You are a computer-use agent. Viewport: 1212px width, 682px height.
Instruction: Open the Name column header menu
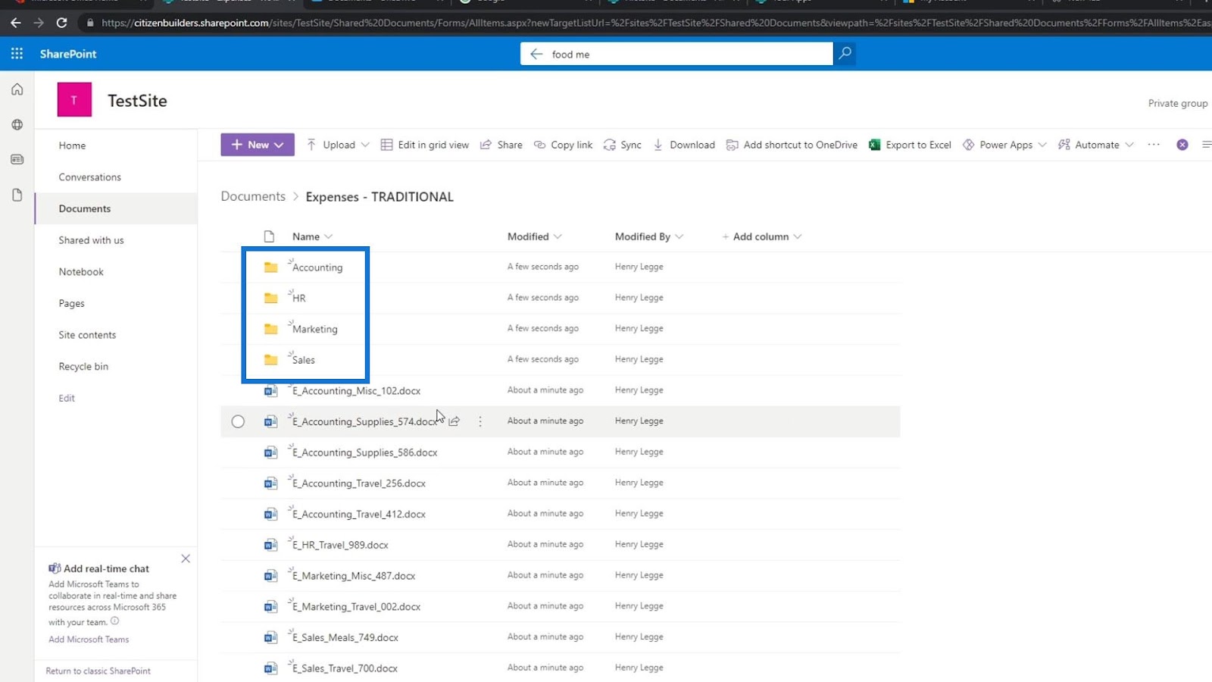pyautogui.click(x=312, y=236)
